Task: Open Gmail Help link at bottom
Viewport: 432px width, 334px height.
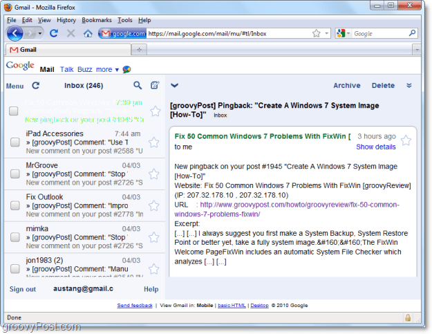Action: [x=151, y=289]
